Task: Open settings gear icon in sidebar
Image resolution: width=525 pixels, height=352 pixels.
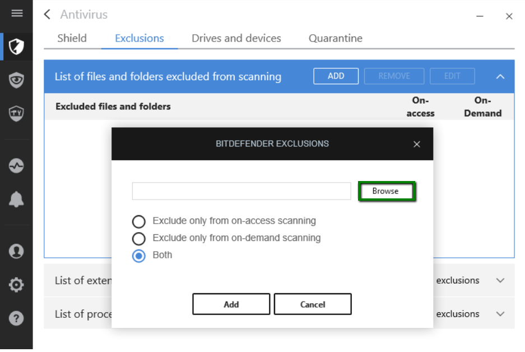Action: click(x=16, y=285)
